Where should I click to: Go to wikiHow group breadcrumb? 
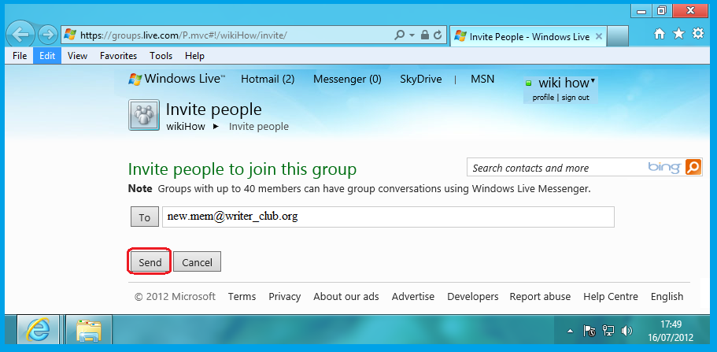[x=186, y=126]
